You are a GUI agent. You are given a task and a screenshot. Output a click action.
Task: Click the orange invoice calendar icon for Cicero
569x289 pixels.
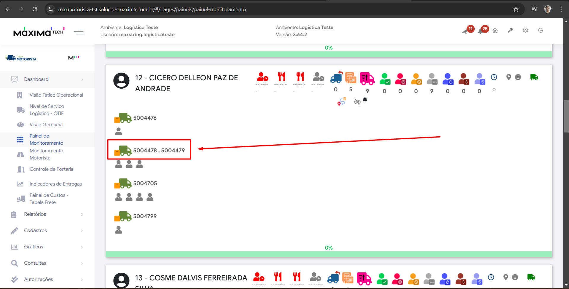[351, 78]
